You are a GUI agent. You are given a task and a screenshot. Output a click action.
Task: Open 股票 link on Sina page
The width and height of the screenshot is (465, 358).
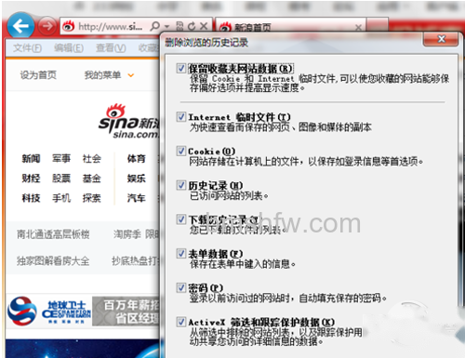pyautogui.click(x=61, y=179)
